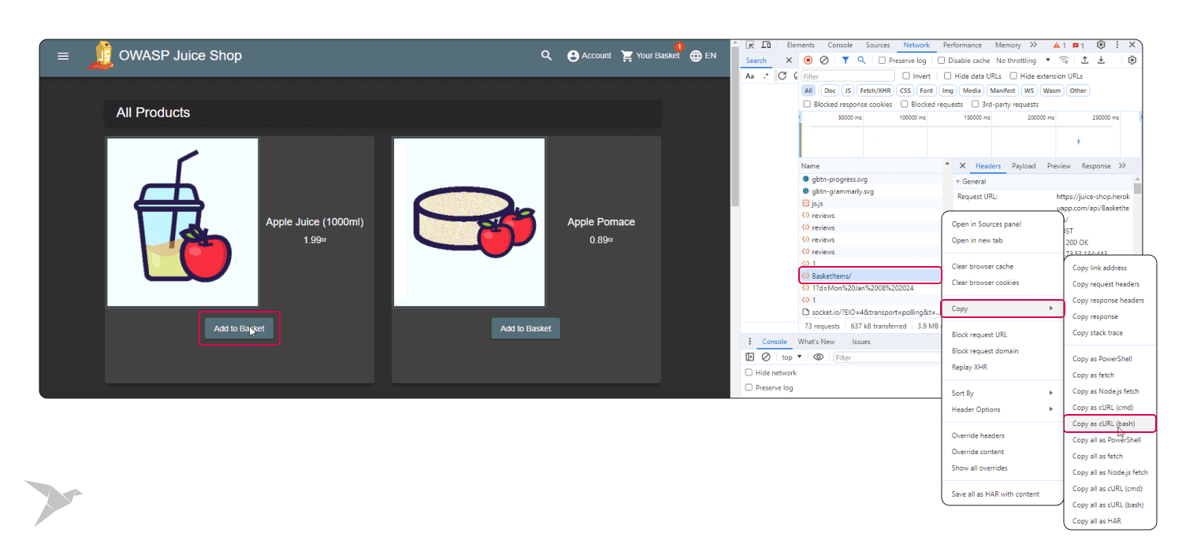Screen dimensions: 1182x551
Task: Clear the network log
Action: [x=824, y=61]
